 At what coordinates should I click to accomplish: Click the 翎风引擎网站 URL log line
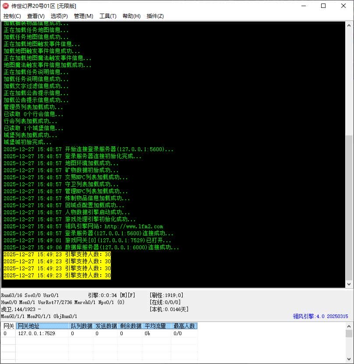(x=83, y=226)
